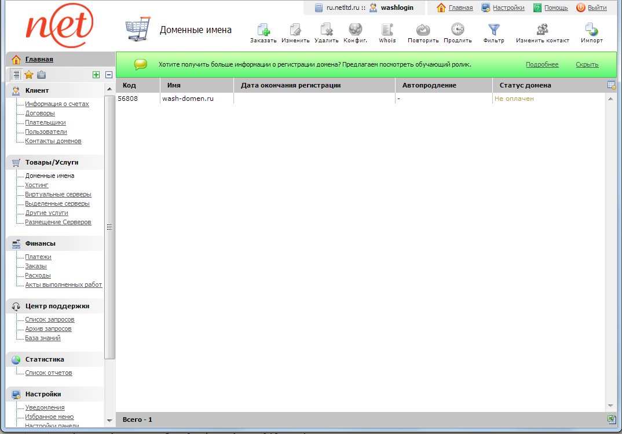Screen dimensions: 622x434
Task: Open the Whois lookup tool
Action: coord(387,30)
